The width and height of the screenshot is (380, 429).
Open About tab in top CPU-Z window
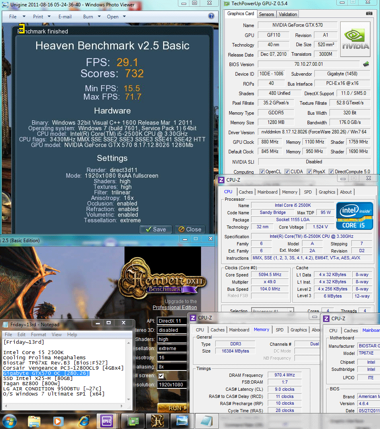coord(346,192)
